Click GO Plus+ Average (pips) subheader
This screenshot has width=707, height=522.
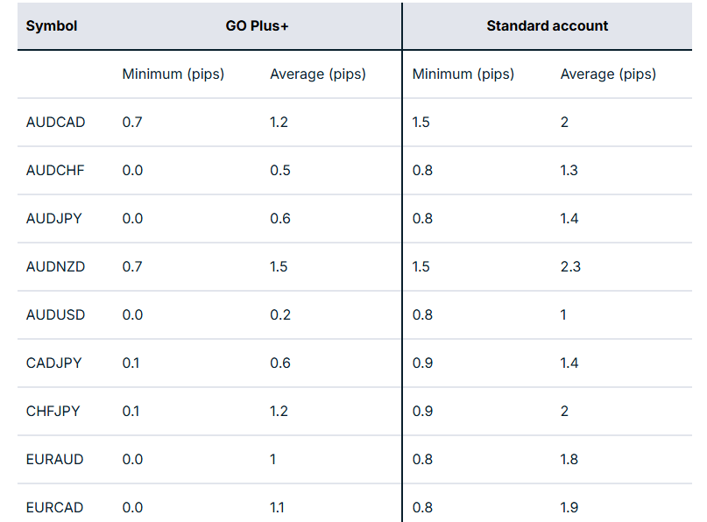click(318, 74)
